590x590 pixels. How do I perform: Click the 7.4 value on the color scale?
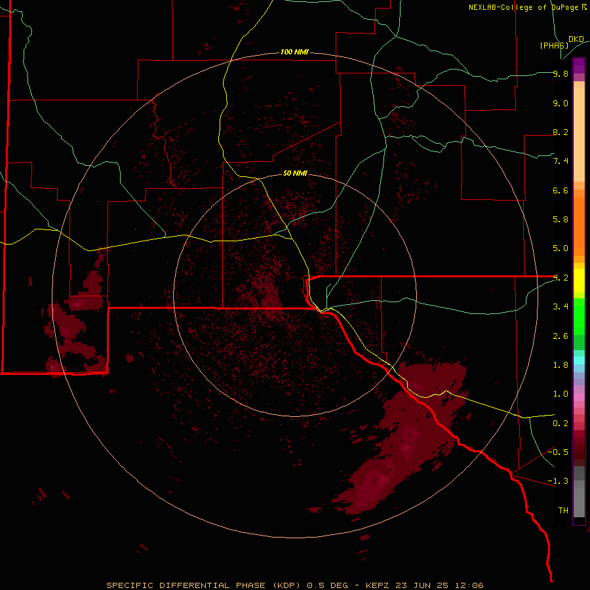[560, 161]
